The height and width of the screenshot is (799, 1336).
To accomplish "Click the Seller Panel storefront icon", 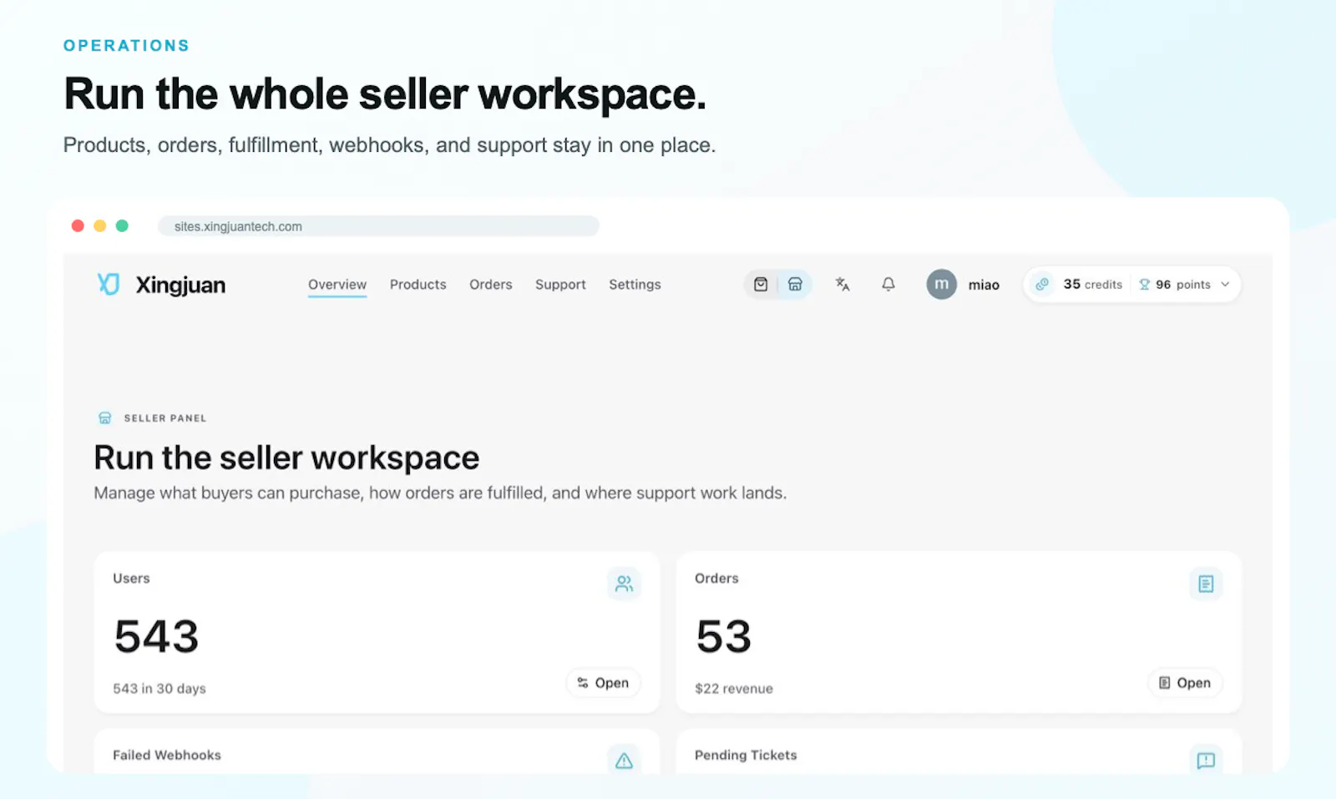I will click(105, 418).
